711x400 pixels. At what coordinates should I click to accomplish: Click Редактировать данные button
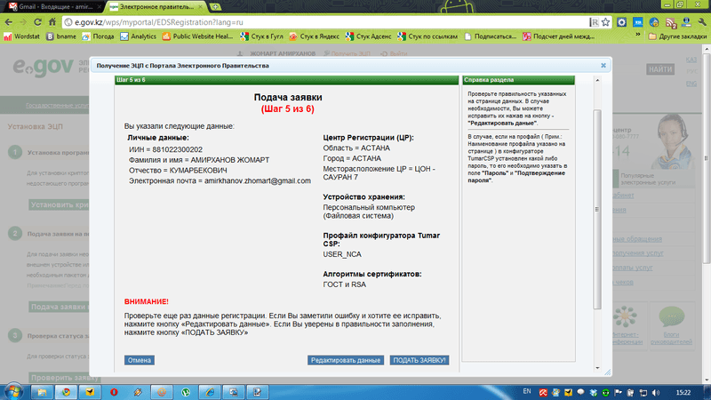(346, 360)
